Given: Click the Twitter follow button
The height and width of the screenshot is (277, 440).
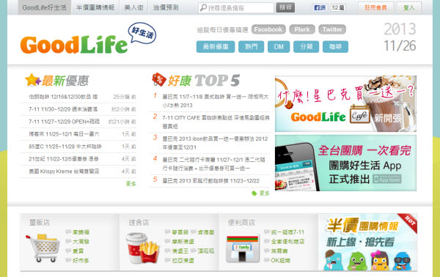Looking at the screenshot, I should pyautogui.click(x=332, y=29).
